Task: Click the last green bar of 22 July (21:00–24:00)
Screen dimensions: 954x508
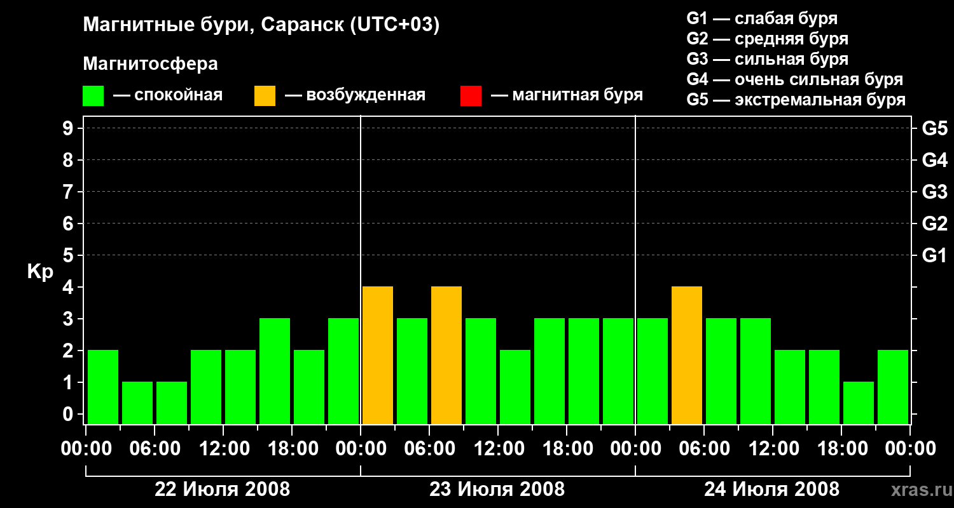Action: coord(343,371)
